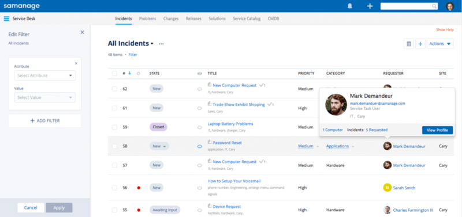Open How to Setup Your Voicemail incident
The width and height of the screenshot is (462, 217).
coord(234,181)
